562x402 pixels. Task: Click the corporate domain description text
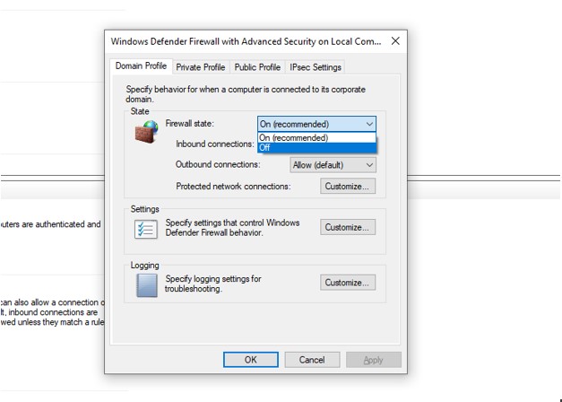(246, 94)
